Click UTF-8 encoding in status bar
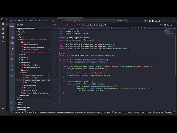This screenshot has width=177, height=133. 137,112
